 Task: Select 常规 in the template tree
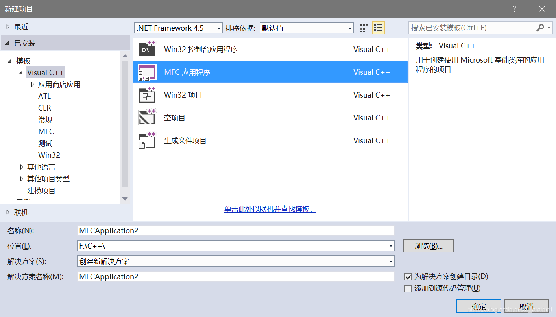point(45,120)
